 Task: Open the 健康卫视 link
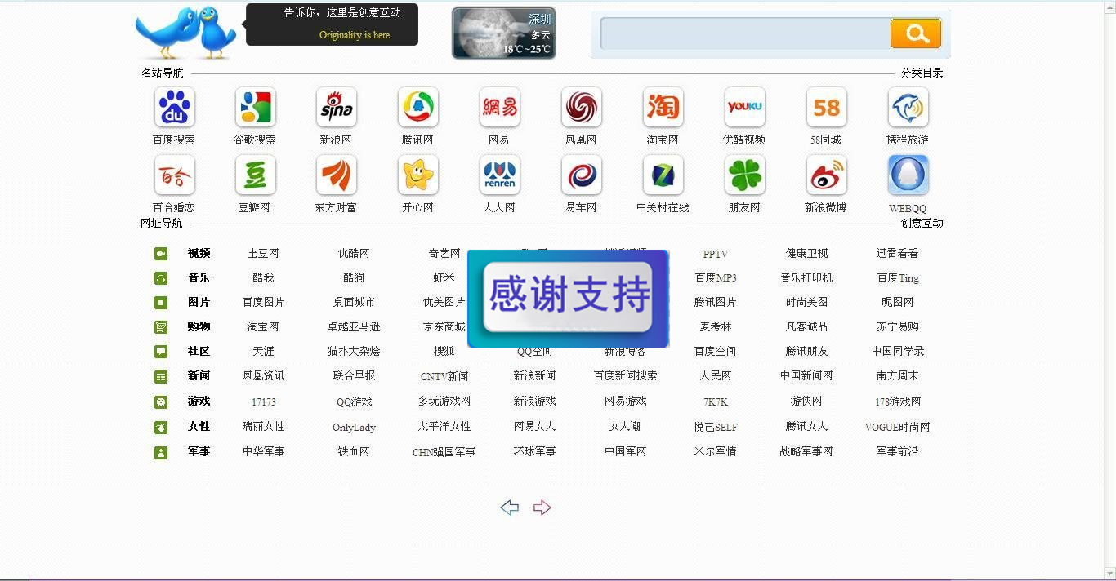tap(806, 254)
